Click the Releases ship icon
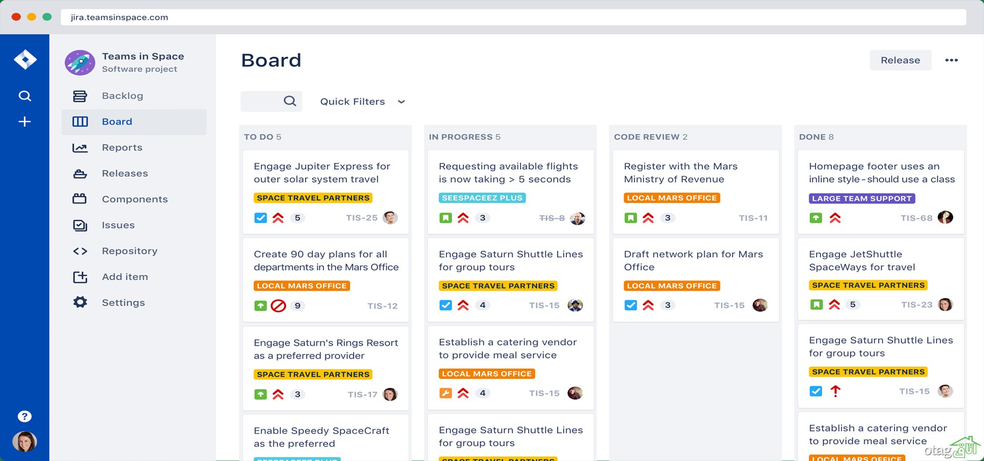This screenshot has width=984, height=461. [80, 174]
